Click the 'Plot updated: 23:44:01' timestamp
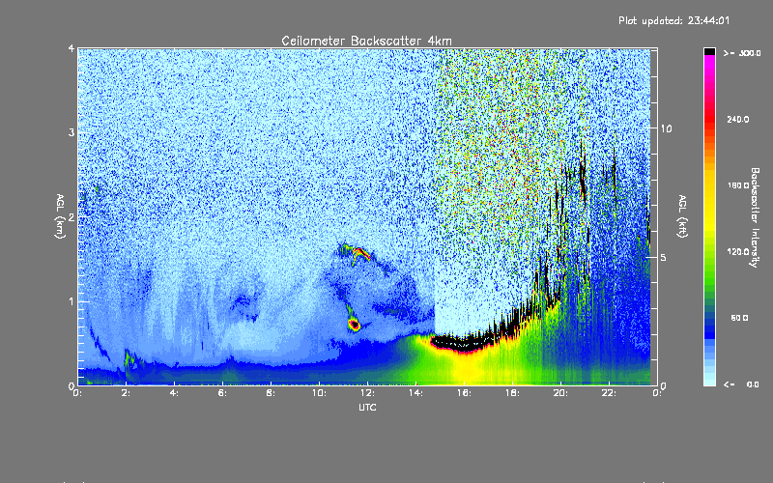Viewport: 773px width, 483px height. pos(673,20)
